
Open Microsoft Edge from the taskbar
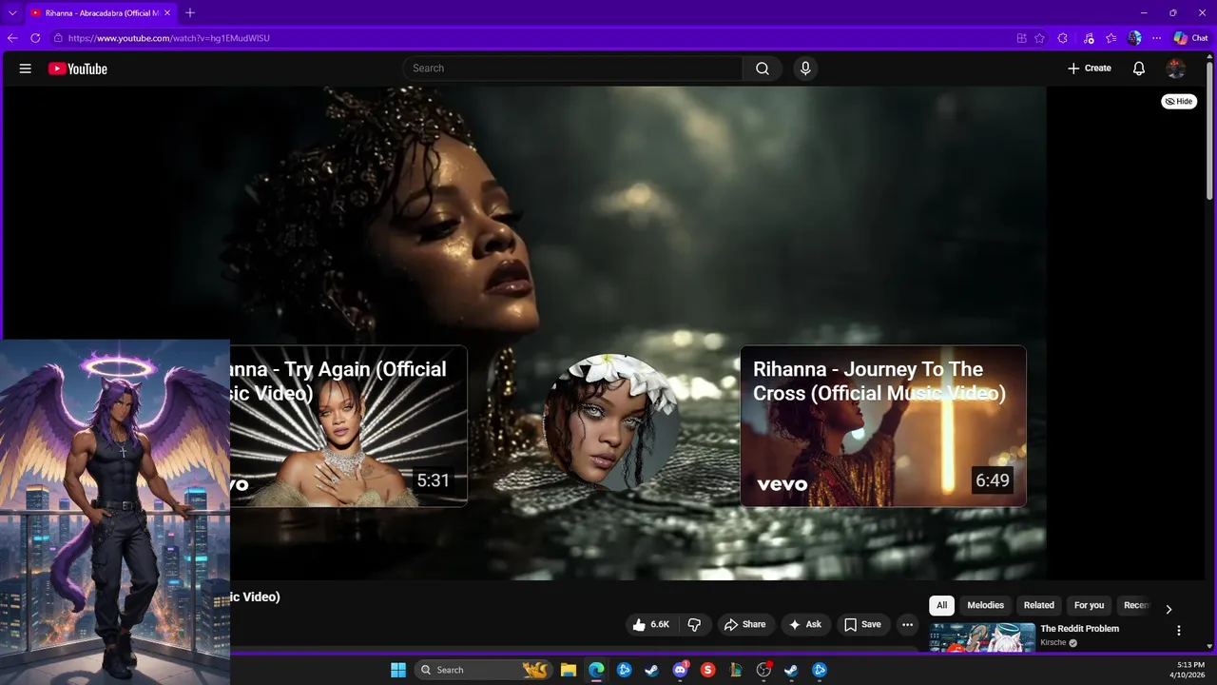(x=596, y=670)
